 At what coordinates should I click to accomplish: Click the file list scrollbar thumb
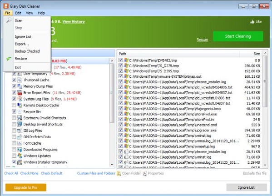pyautogui.click(x=265, y=81)
